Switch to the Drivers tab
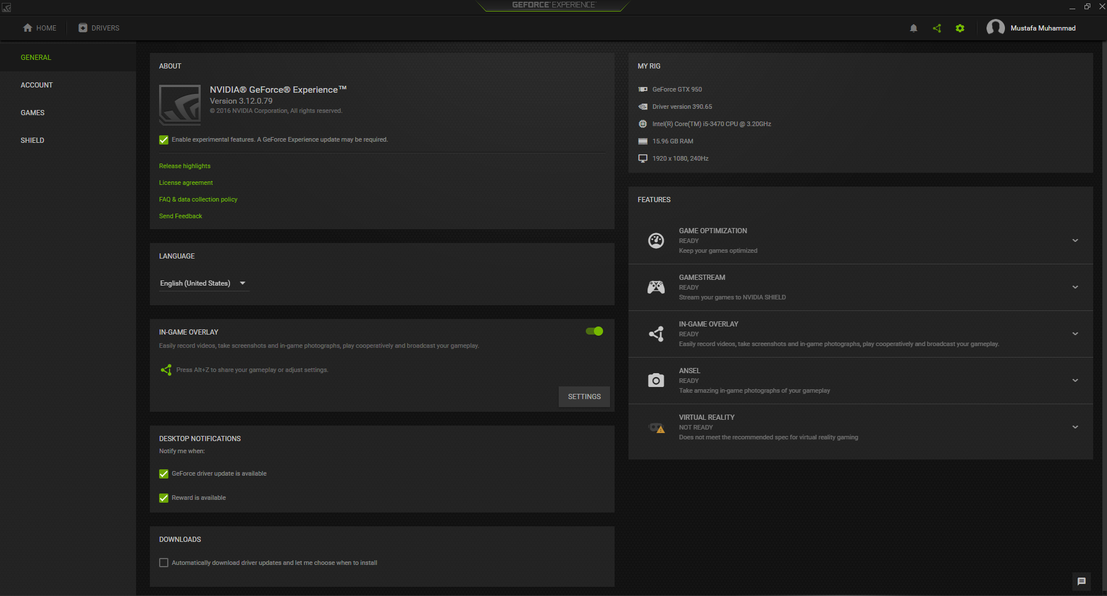Image resolution: width=1107 pixels, height=596 pixels. (99, 28)
